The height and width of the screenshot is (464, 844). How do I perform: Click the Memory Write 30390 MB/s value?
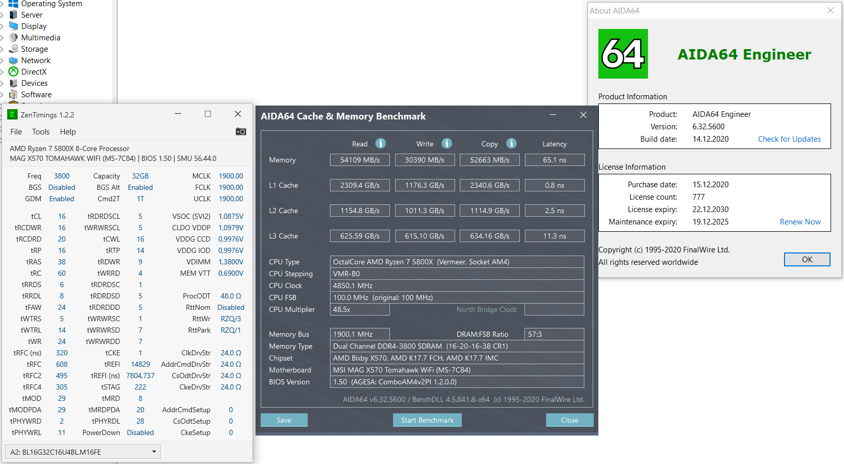[x=425, y=160]
